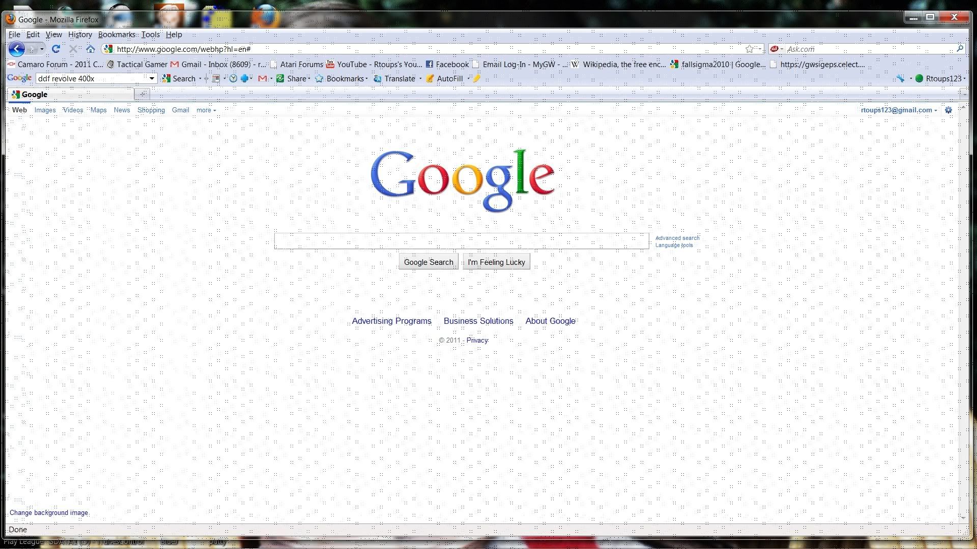Open the Gmail toolbar icon dropdown arrow
The height and width of the screenshot is (549, 977).
coord(271,78)
